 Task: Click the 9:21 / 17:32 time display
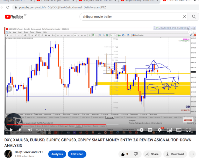coord(43,130)
